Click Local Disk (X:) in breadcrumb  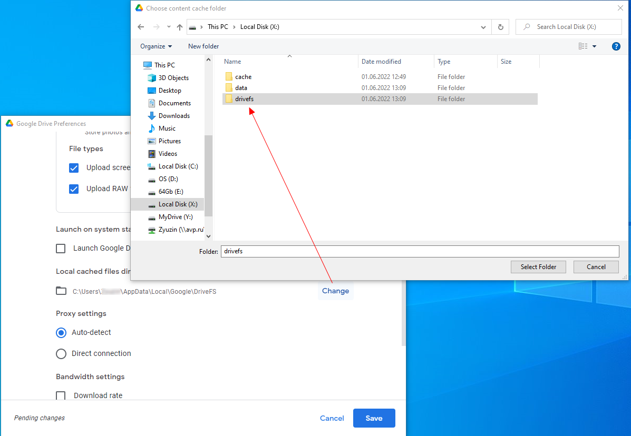pyautogui.click(x=259, y=27)
